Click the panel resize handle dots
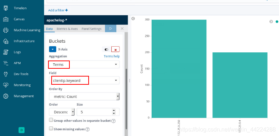The image size is (279, 136). tap(130, 80)
